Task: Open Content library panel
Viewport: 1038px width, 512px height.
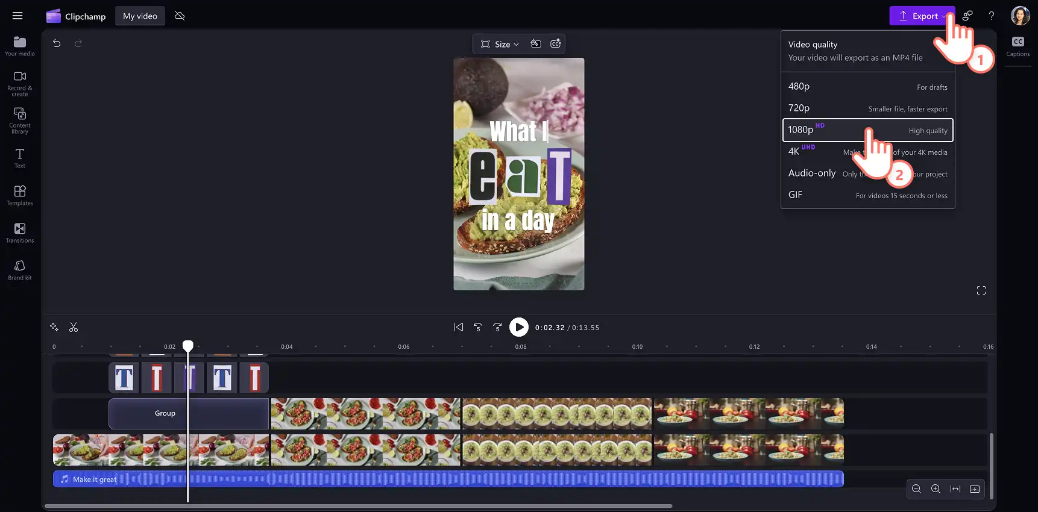Action: (20, 120)
